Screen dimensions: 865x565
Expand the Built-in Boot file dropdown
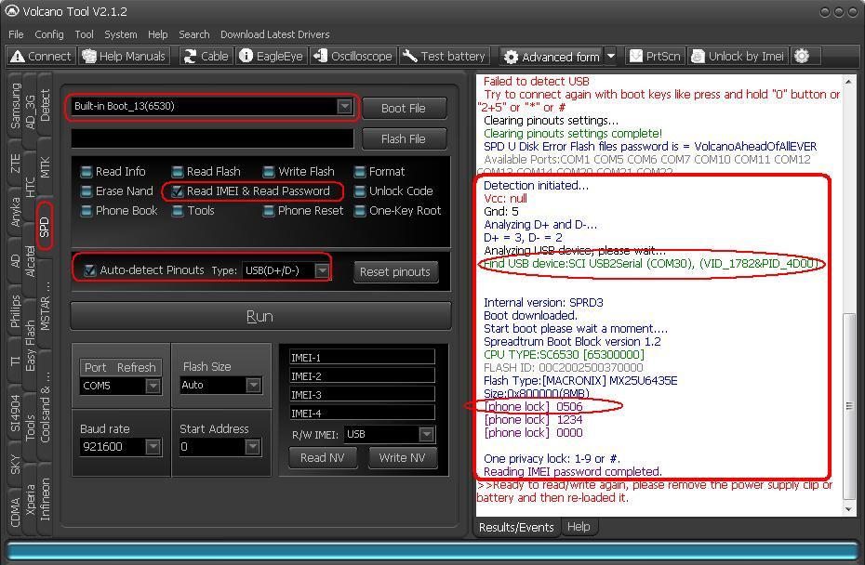(x=344, y=107)
